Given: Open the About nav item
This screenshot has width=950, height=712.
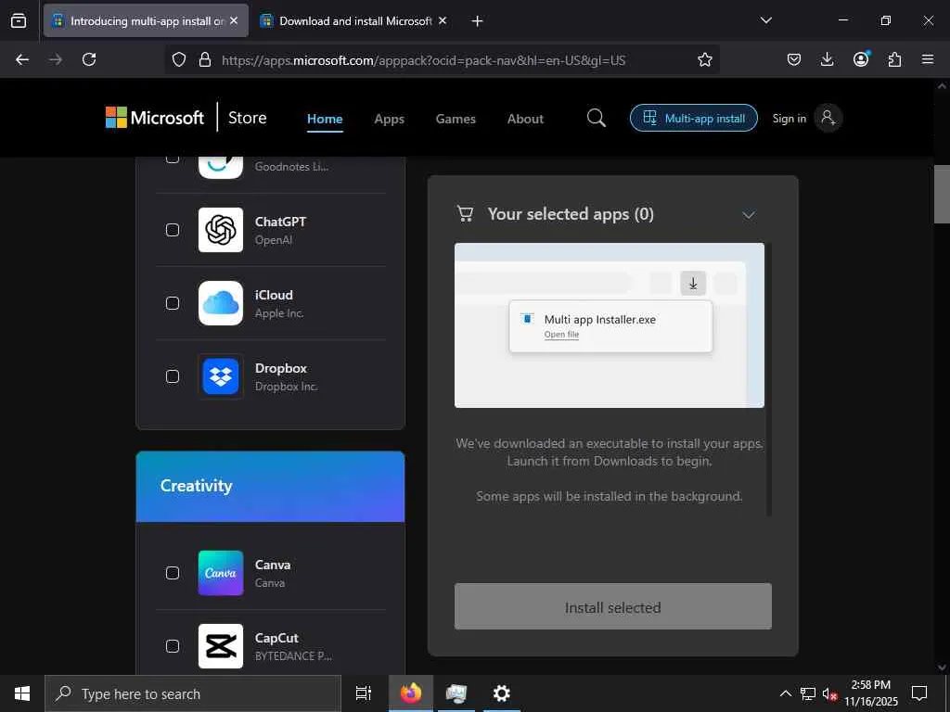Looking at the screenshot, I should pos(525,119).
